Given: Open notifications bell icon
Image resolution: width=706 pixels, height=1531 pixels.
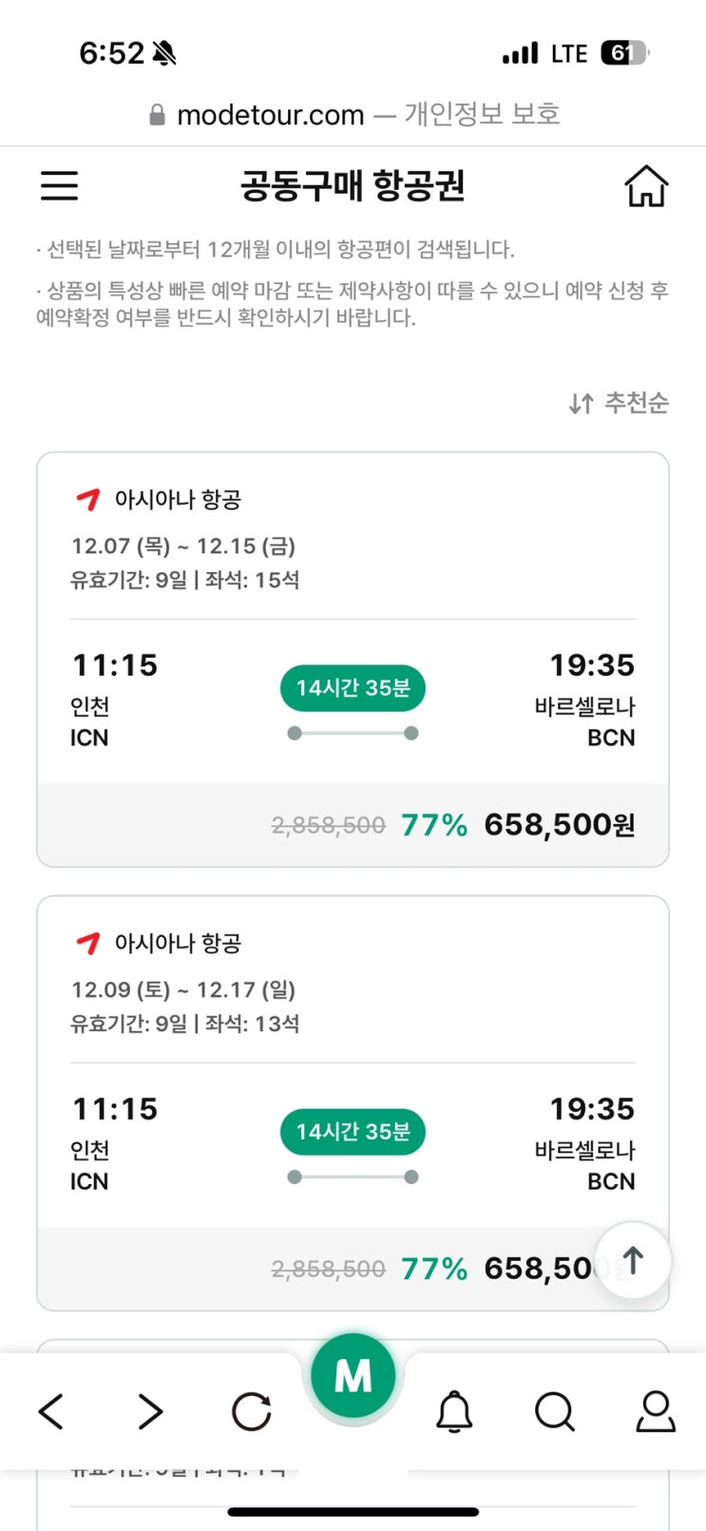Looking at the screenshot, I should pyautogui.click(x=454, y=1411).
